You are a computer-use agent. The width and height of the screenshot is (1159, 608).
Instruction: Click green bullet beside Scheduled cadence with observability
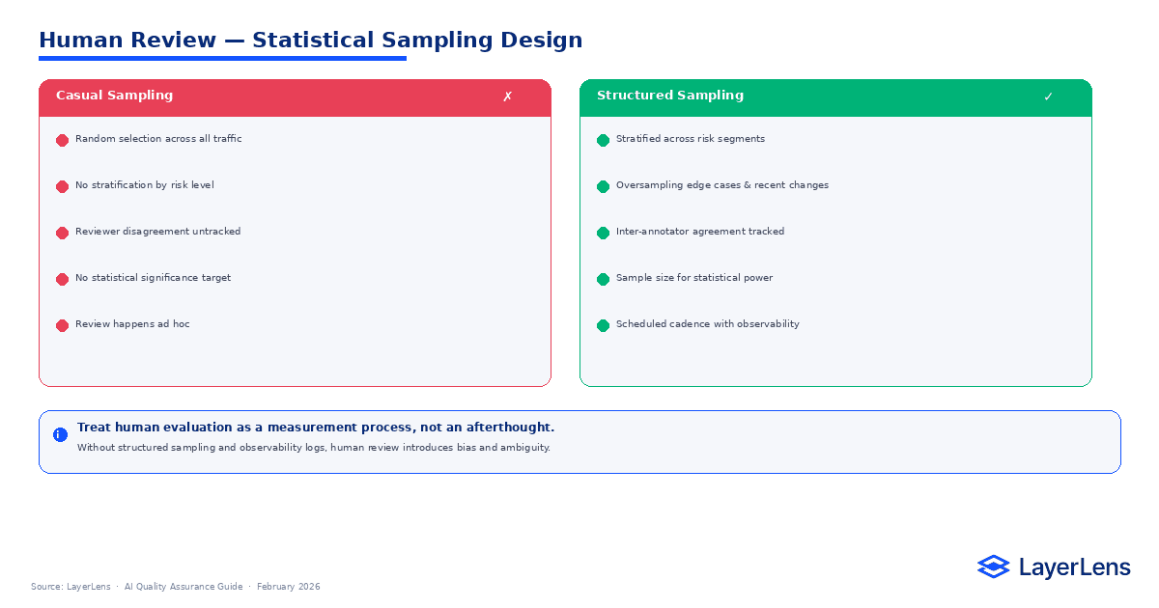click(x=603, y=325)
